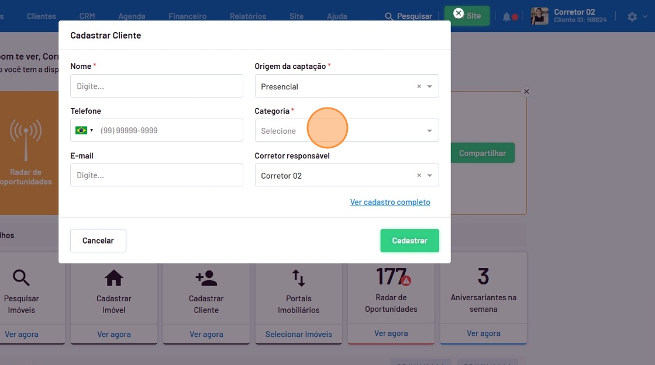Focus the E-mail input field

click(156, 175)
